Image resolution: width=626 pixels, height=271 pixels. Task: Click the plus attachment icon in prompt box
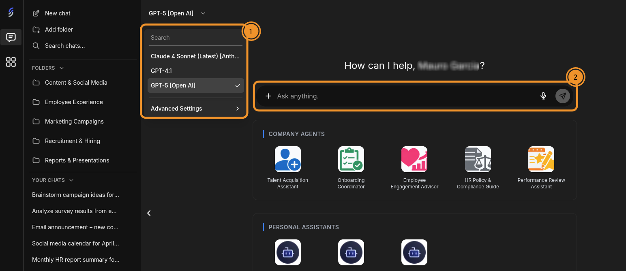268,96
